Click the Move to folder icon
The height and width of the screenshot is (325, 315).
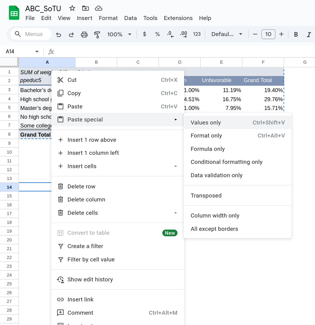pyautogui.click(x=86, y=8)
